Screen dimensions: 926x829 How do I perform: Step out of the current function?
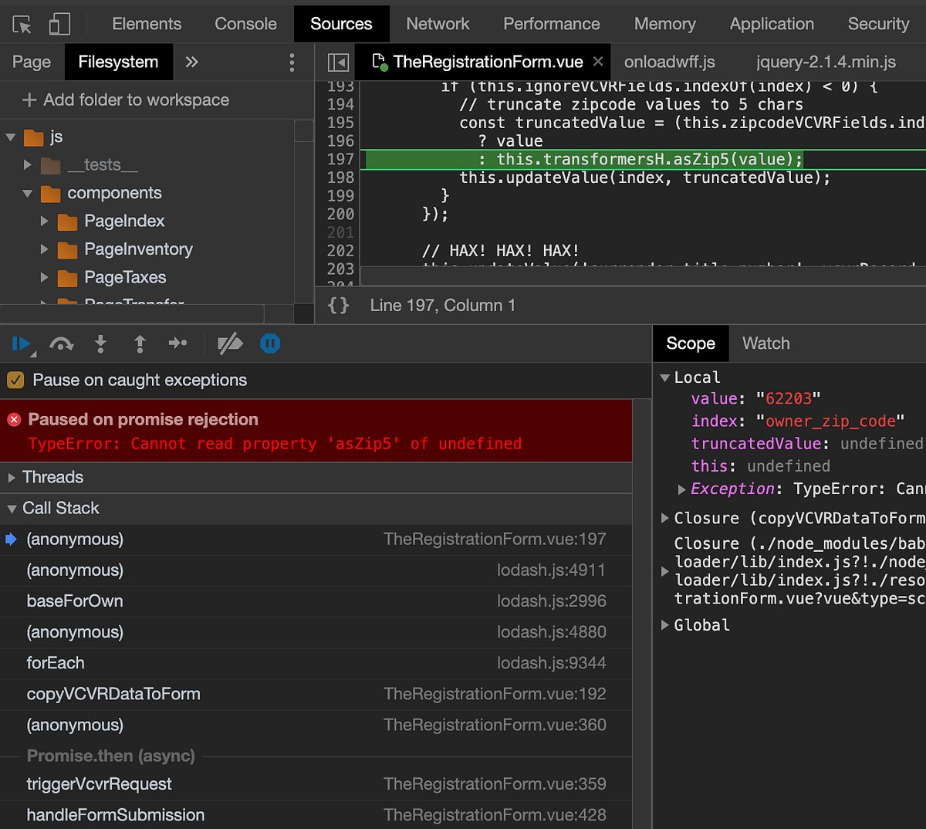click(140, 343)
